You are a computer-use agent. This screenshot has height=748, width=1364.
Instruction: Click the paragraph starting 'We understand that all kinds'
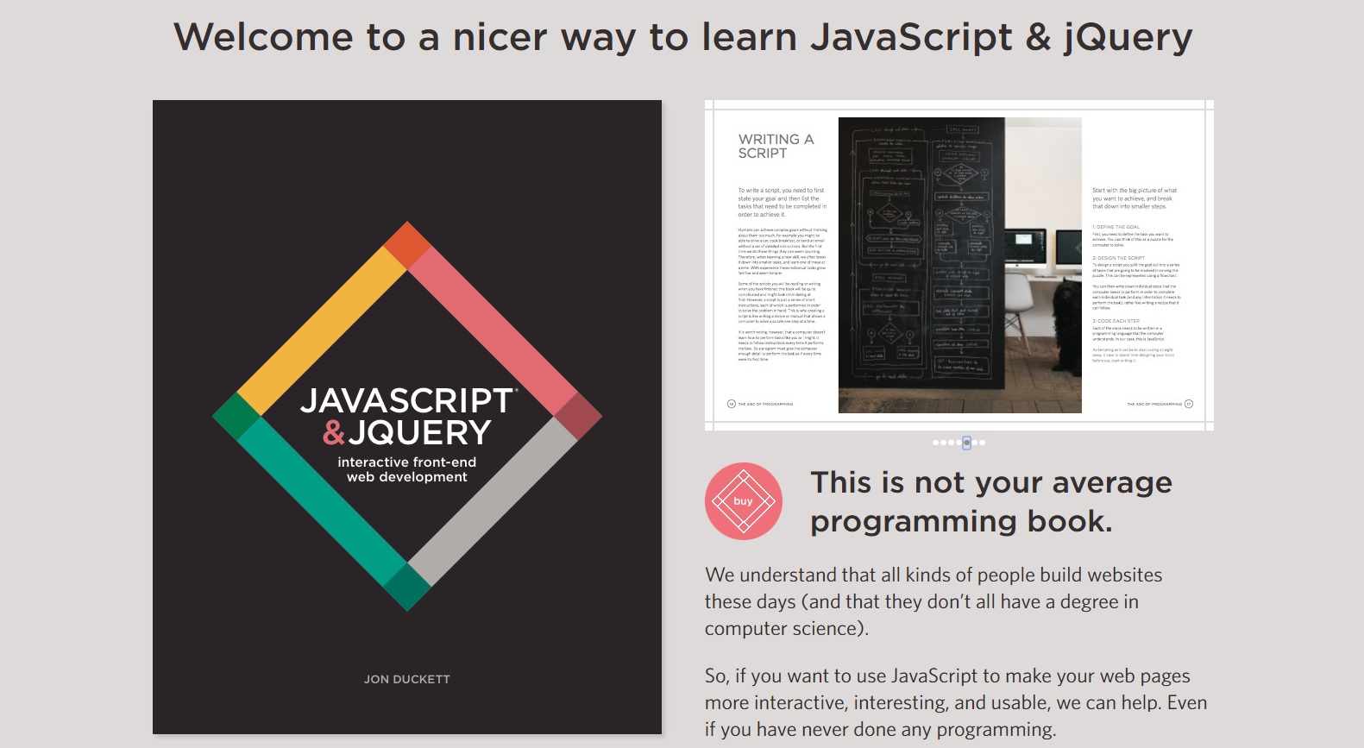coord(933,602)
